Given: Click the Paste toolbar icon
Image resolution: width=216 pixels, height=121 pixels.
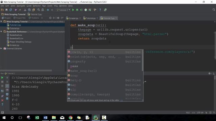Looking at the screenshot, I should click(x=33, y=10).
